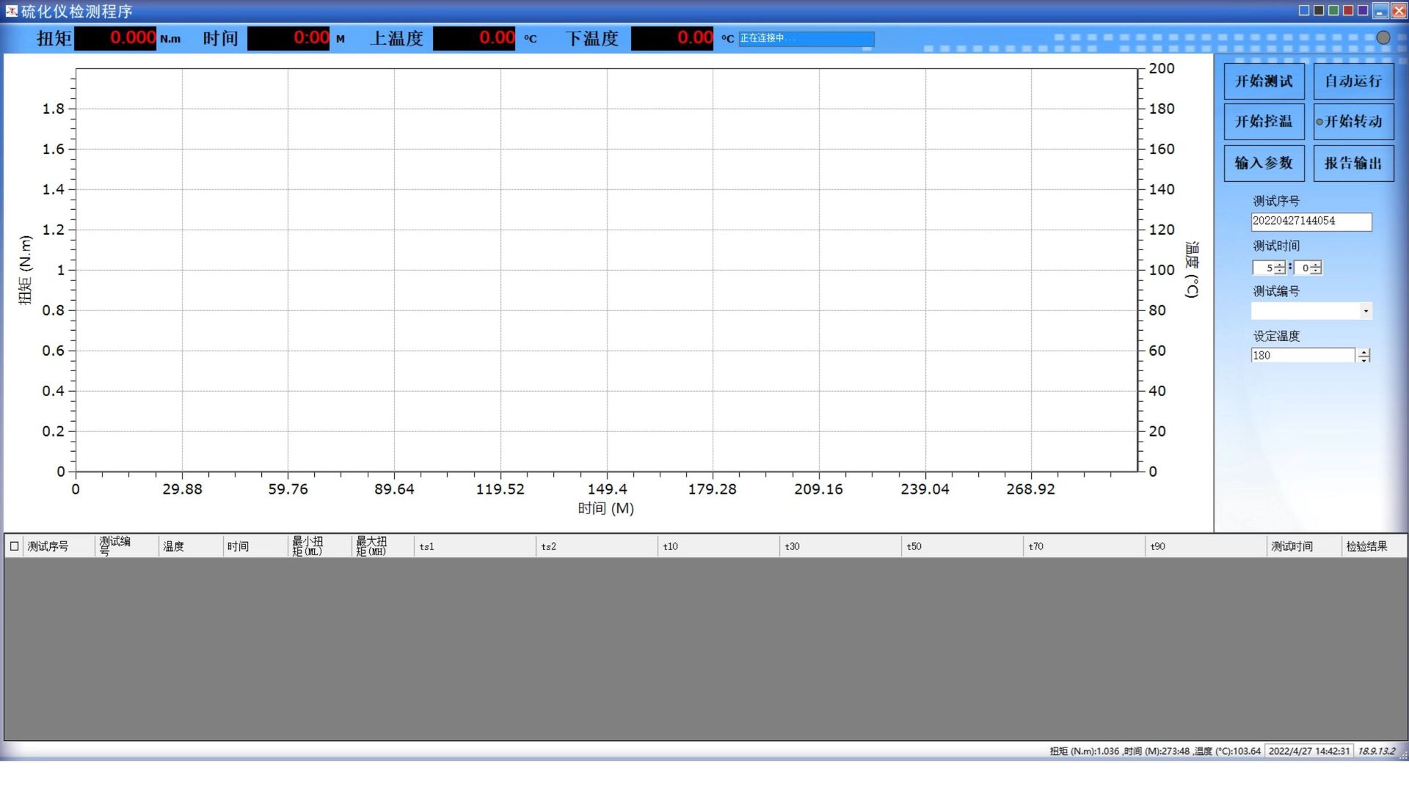Pick the green theme color square

1333,10
